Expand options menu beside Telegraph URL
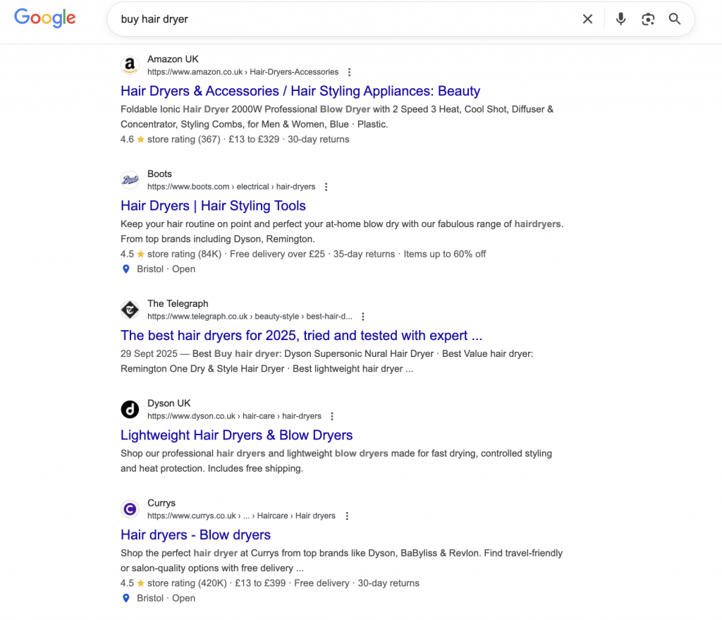 click(x=363, y=317)
